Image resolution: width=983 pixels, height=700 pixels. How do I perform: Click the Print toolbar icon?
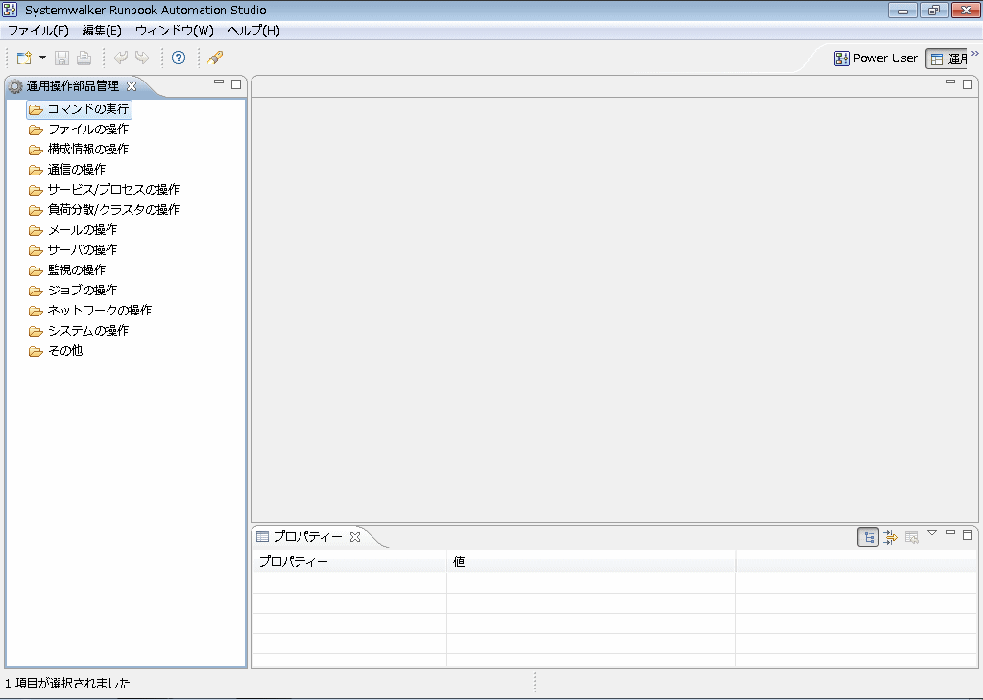pos(84,58)
